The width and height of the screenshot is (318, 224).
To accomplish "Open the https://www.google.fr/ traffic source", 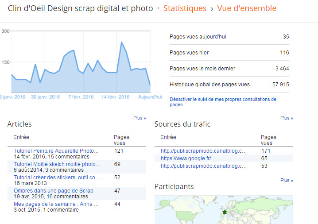I will coord(186,158).
